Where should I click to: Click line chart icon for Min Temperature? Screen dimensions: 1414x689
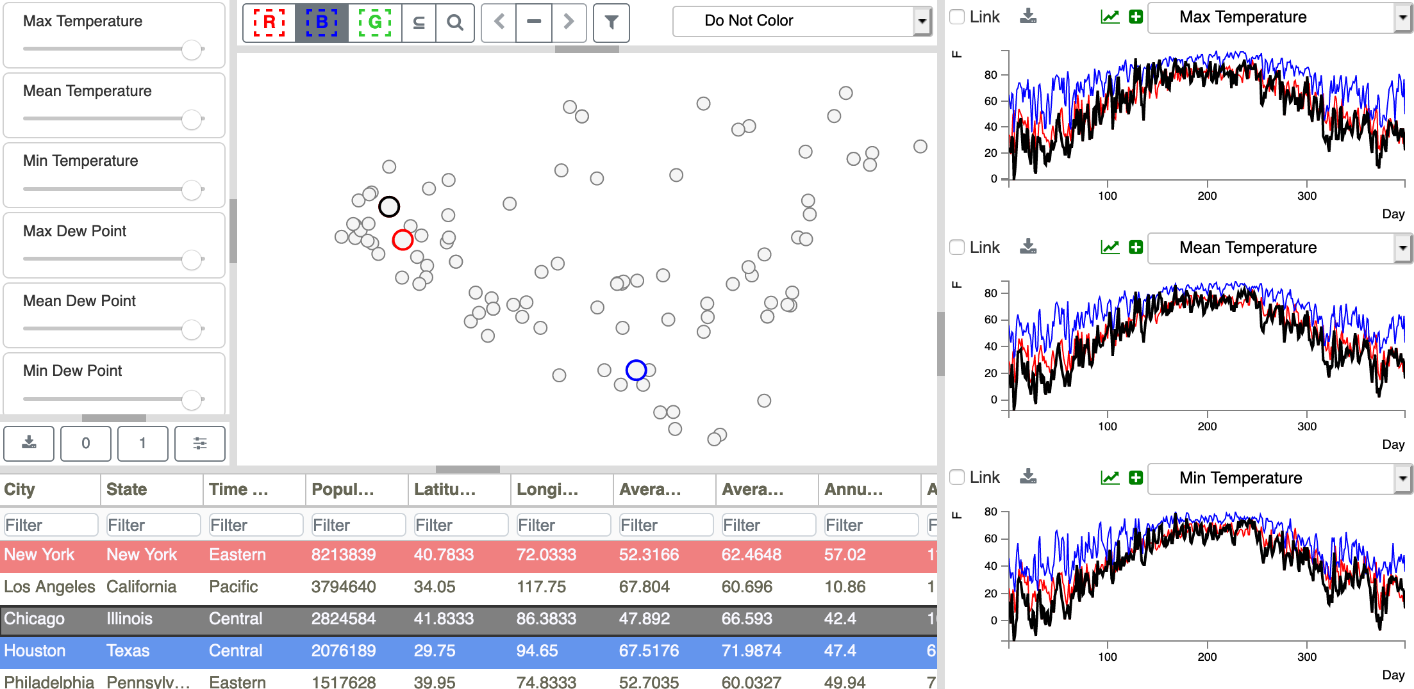(1110, 478)
